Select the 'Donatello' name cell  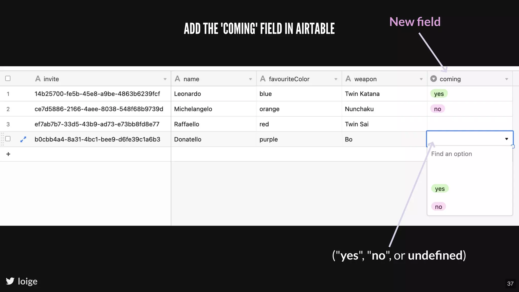214,139
